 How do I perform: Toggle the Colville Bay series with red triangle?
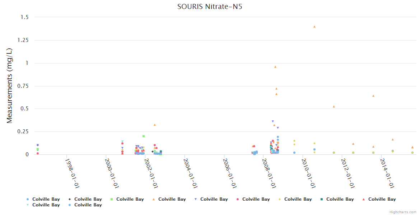pyautogui.click(x=382, y=199)
